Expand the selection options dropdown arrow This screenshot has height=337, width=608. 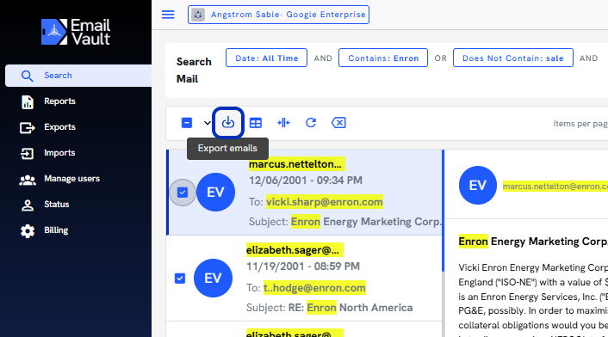point(207,123)
